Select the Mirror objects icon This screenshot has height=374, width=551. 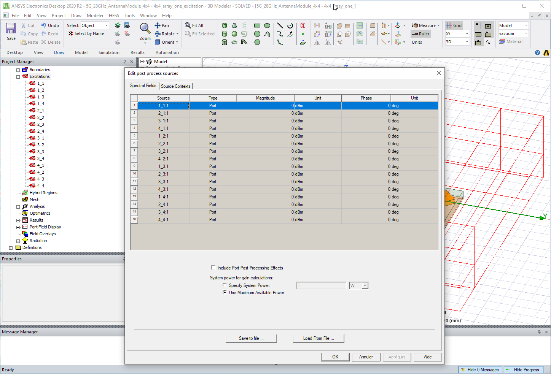(x=317, y=42)
